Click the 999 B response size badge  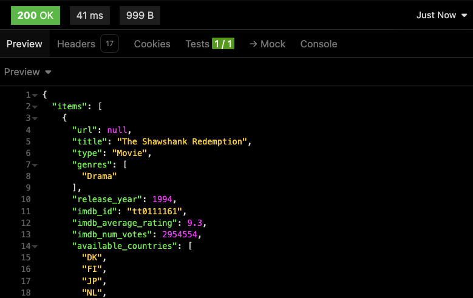pyautogui.click(x=140, y=15)
